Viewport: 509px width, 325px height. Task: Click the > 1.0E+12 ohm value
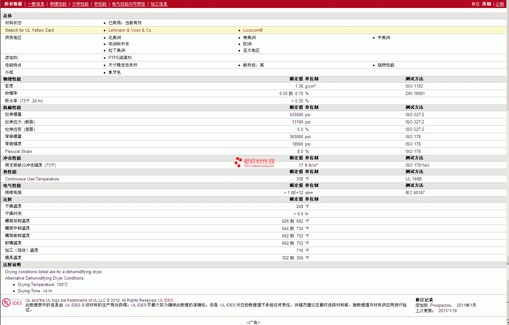(x=298, y=193)
